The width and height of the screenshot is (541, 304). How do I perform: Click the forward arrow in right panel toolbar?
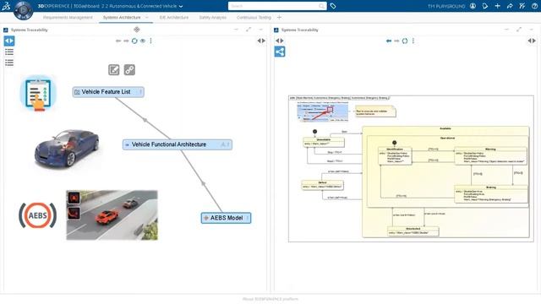click(396, 41)
